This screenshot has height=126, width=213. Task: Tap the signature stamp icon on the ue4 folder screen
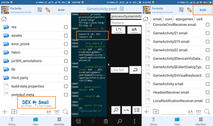tap(181, 10)
